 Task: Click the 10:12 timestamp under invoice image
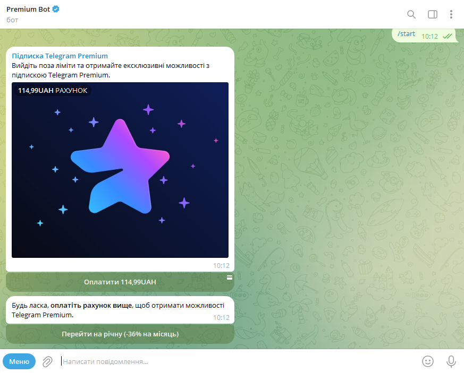221,265
